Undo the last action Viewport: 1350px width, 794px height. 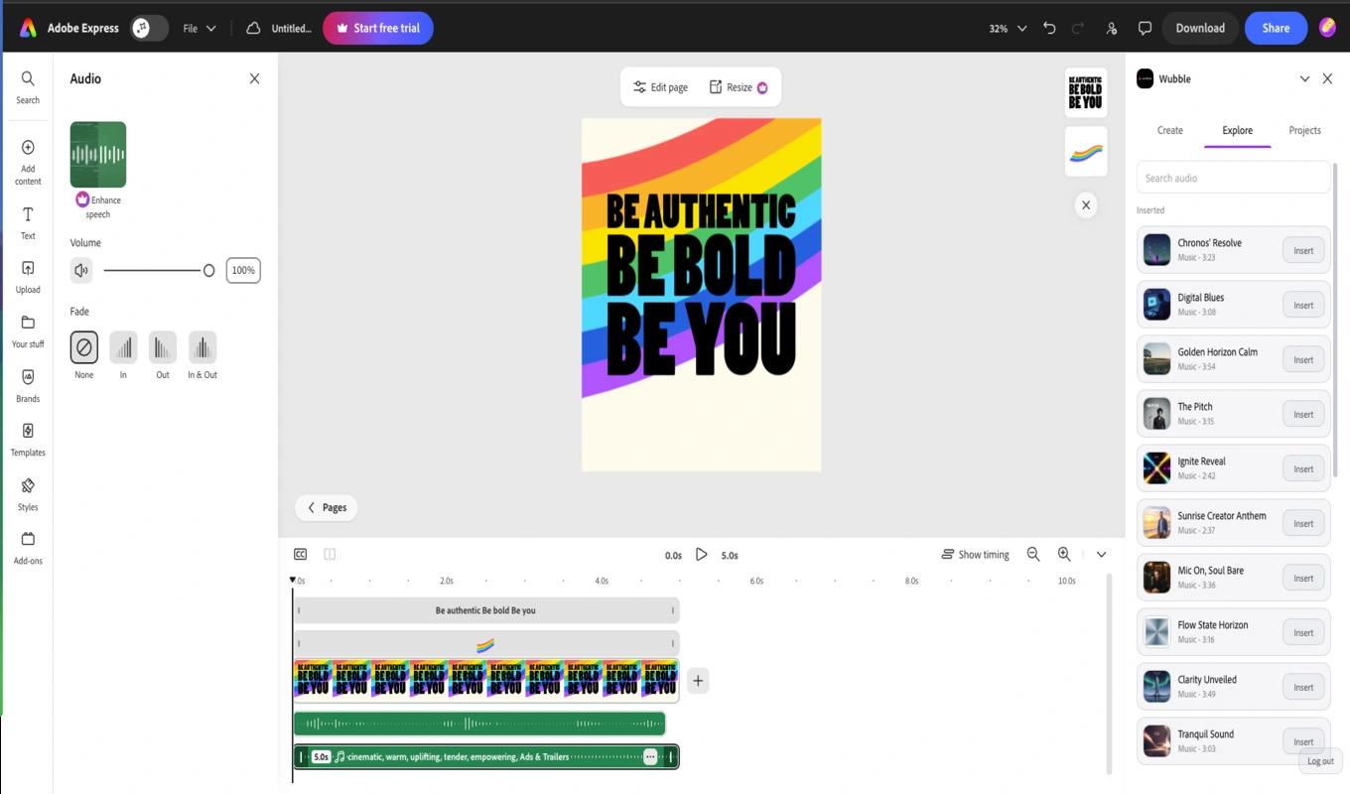1049,28
